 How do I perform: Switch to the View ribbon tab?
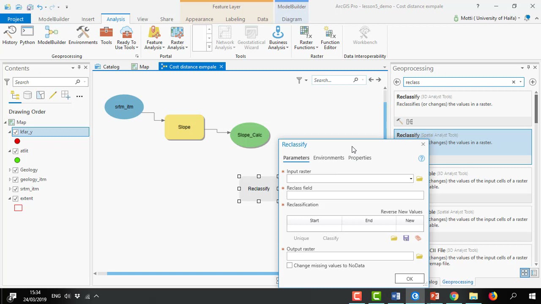tap(142, 19)
